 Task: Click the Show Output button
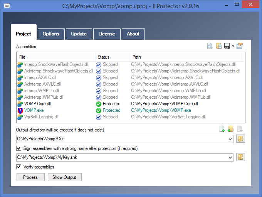(x=64, y=177)
